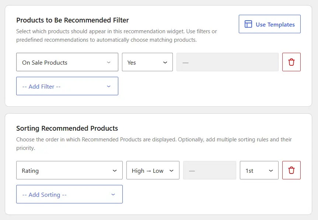
Task: Expand the Add Filter dropdown
Action: (x=67, y=86)
